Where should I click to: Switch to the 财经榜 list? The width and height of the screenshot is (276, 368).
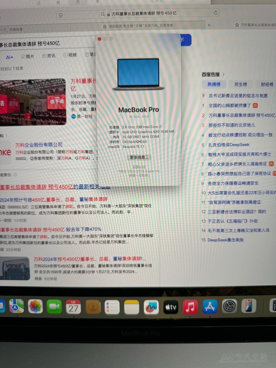click(x=266, y=84)
